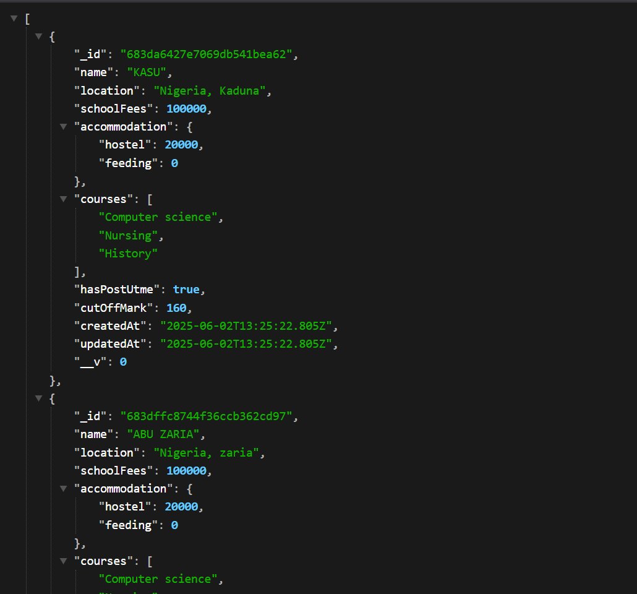Image resolution: width=637 pixels, height=594 pixels.
Task: Click the ABU ZARIA hostel value 20000
Action: click(181, 507)
